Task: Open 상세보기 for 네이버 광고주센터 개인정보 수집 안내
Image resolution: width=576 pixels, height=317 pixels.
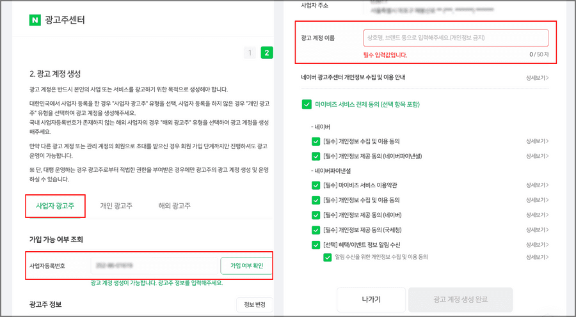Action: click(x=538, y=78)
